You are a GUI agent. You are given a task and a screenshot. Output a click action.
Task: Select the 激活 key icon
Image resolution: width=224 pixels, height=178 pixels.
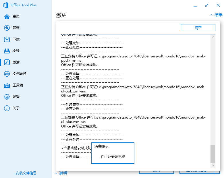point(7,62)
